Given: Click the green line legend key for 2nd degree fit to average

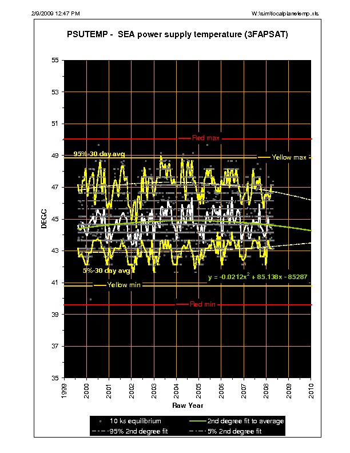Looking at the screenshot, I should [x=204, y=421].
